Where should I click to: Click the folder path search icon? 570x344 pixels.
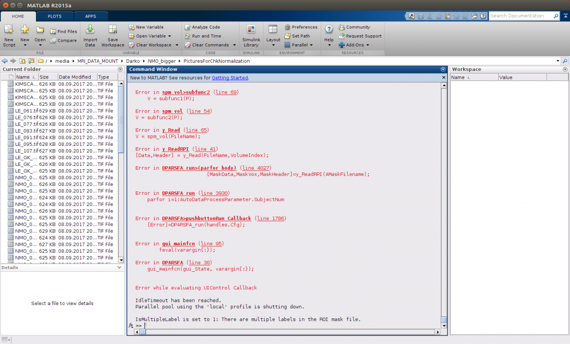coord(565,61)
